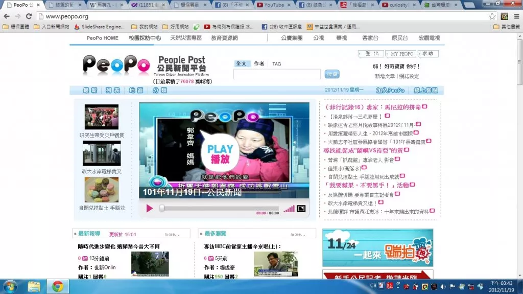Open the 入口新聞網站 bookmark folder
523x294 pixels.
click(x=52, y=27)
